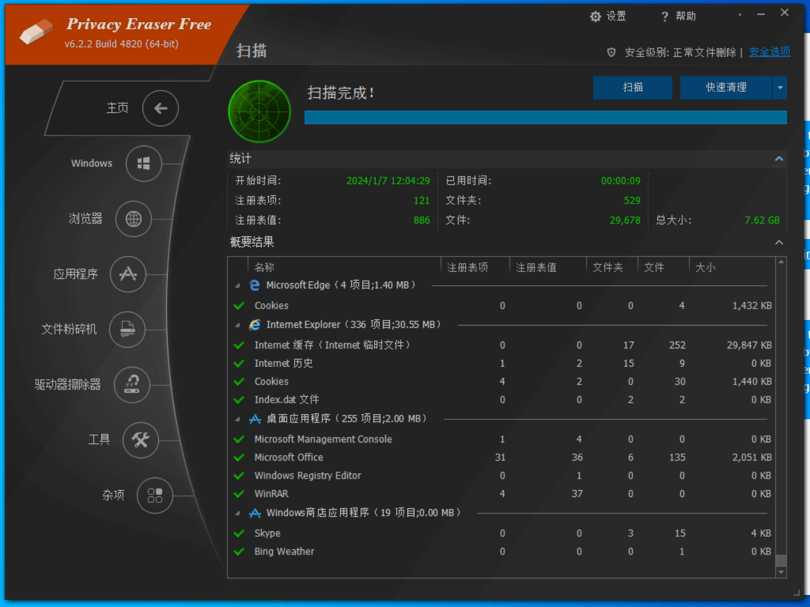Viewport: 810px width, 607px height.
Task: Click the 设置 gear icon
Action: point(595,16)
